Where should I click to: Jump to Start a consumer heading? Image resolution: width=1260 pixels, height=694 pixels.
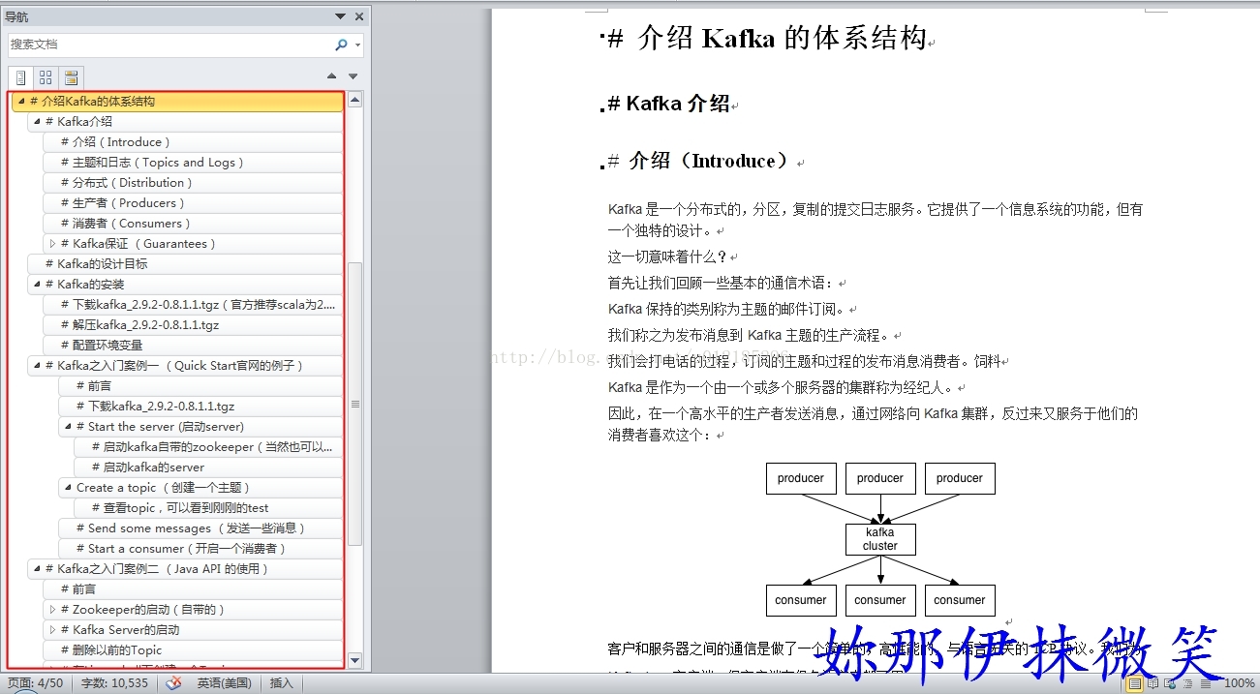point(200,549)
